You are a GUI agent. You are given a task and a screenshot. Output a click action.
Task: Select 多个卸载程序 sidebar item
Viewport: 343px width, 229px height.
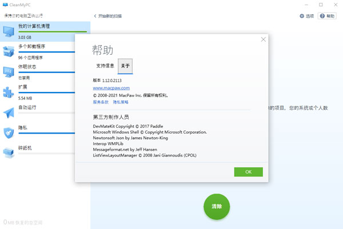(37, 52)
